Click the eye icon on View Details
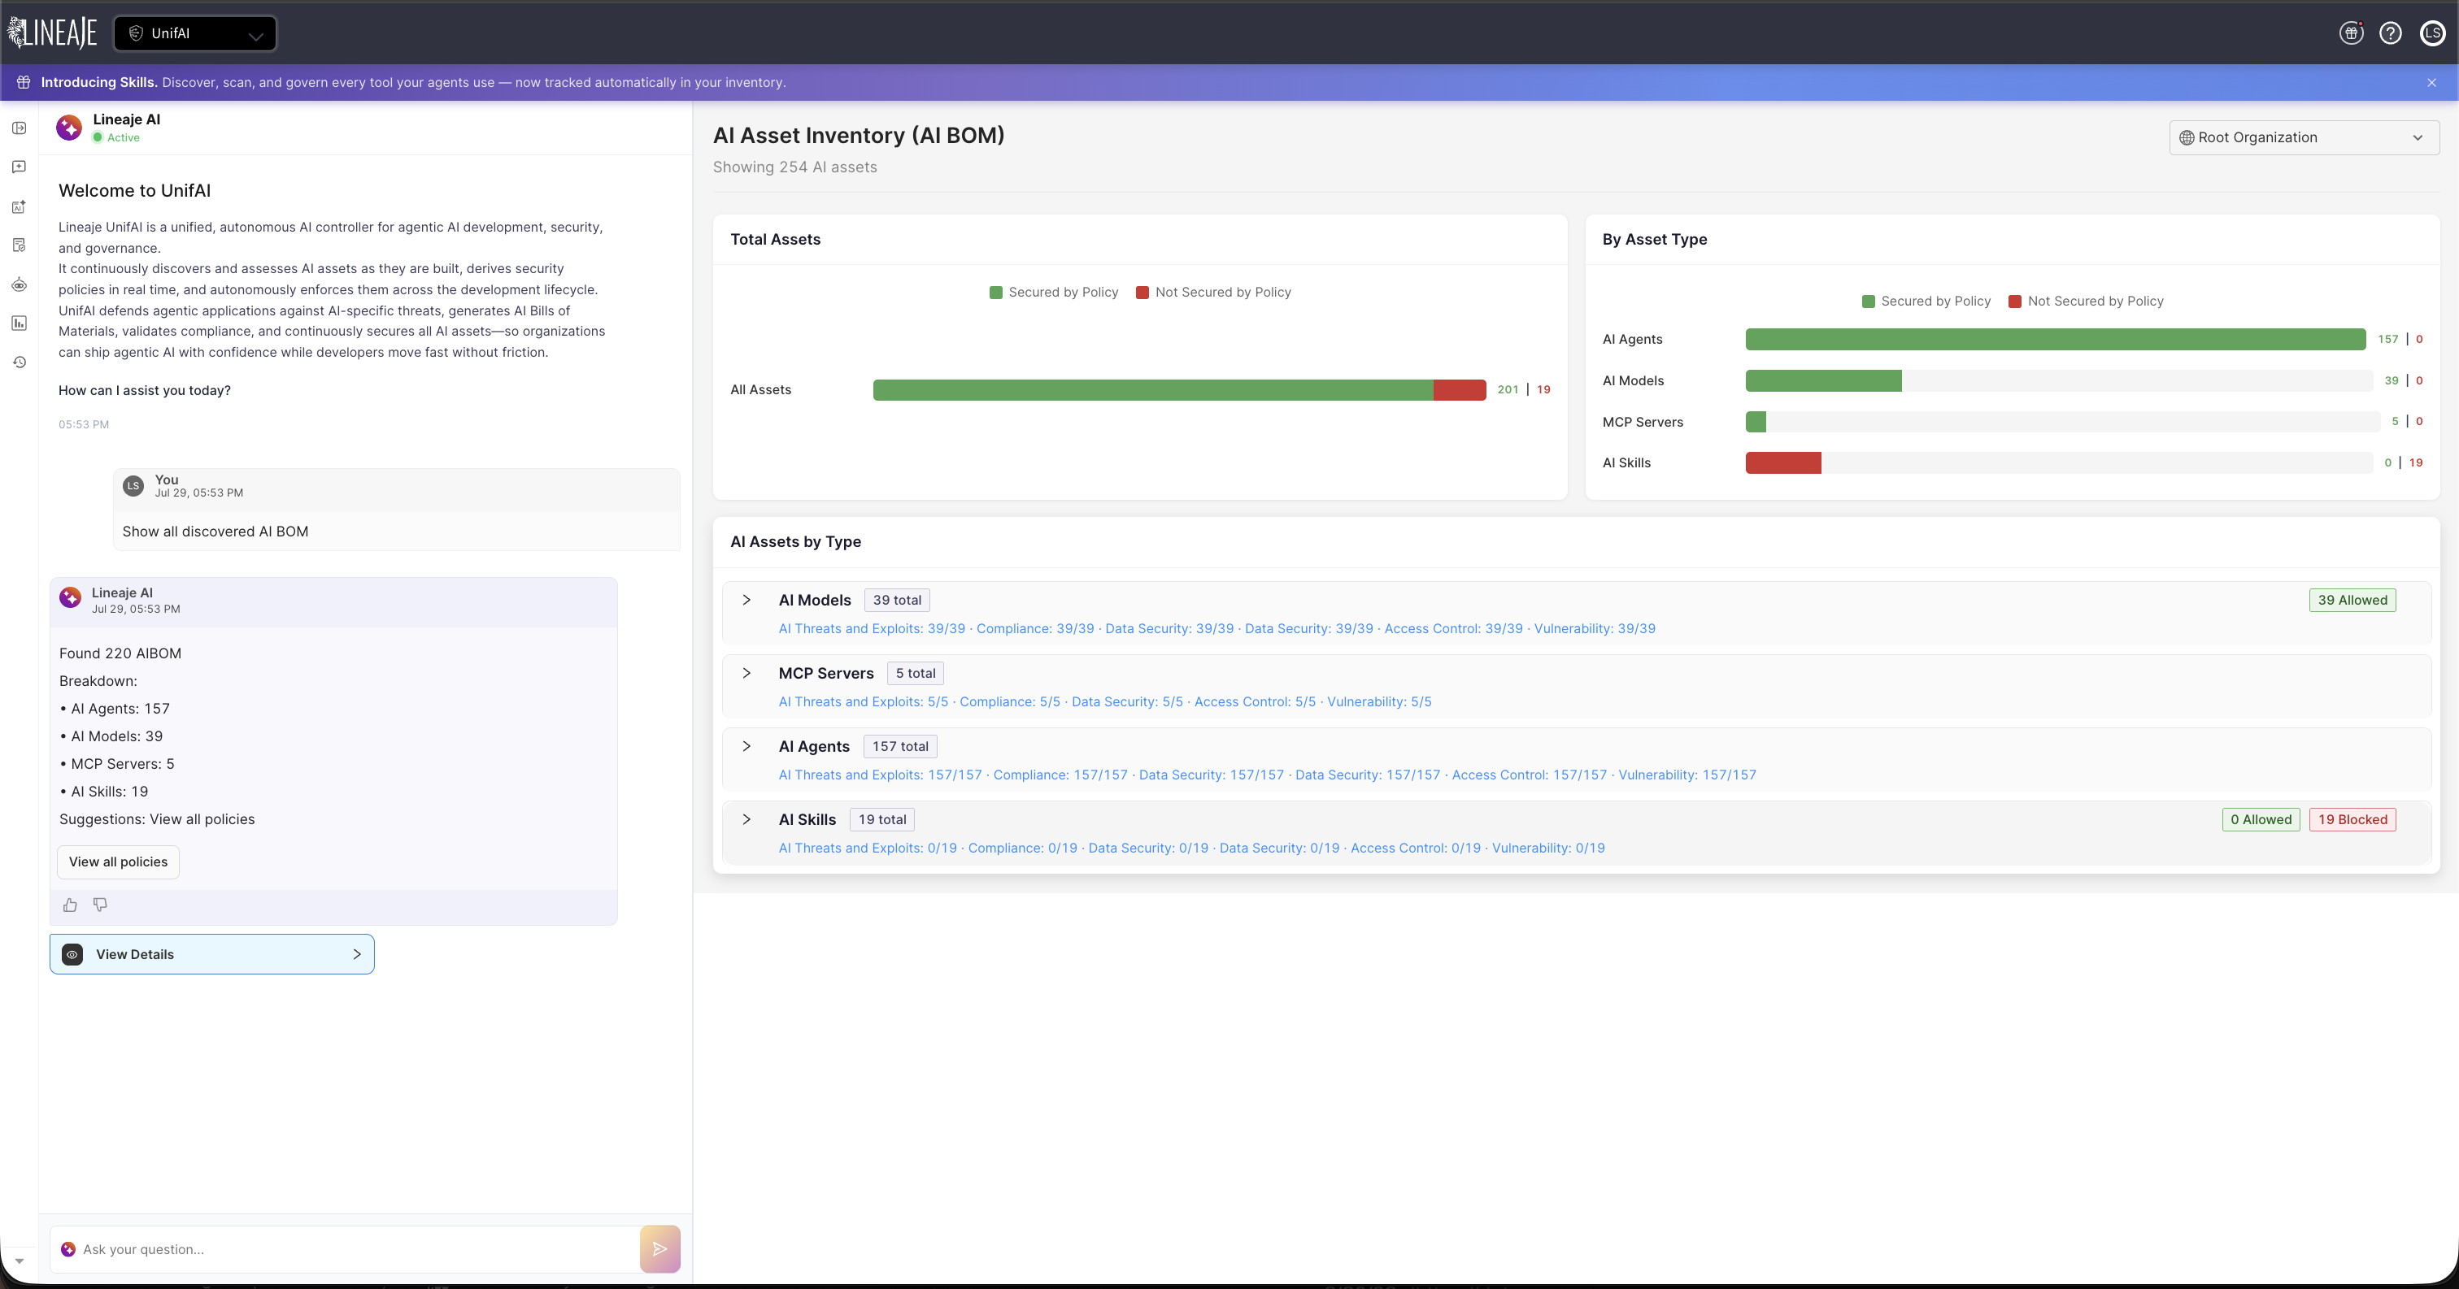 tap(72, 954)
